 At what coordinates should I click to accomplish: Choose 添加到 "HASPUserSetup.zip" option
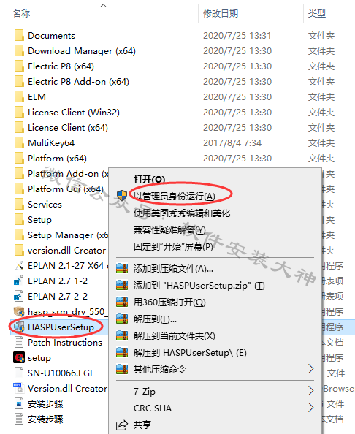(199, 286)
